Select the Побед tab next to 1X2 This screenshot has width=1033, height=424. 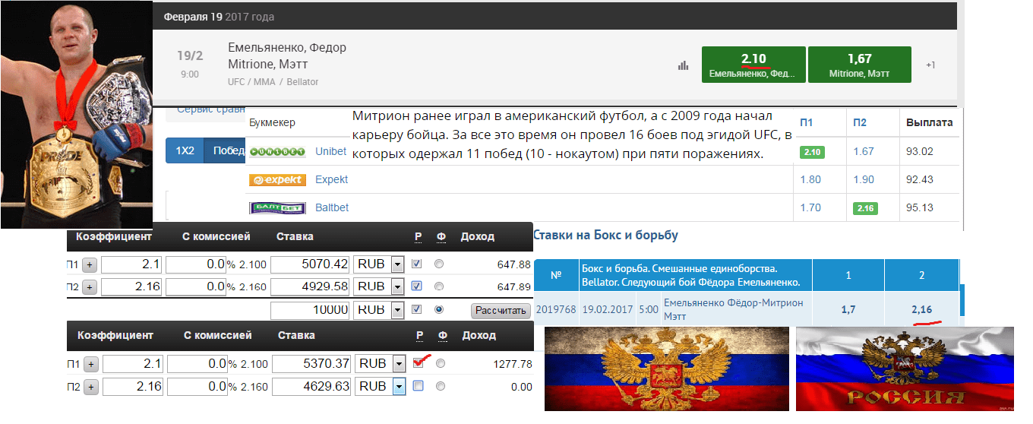[228, 150]
